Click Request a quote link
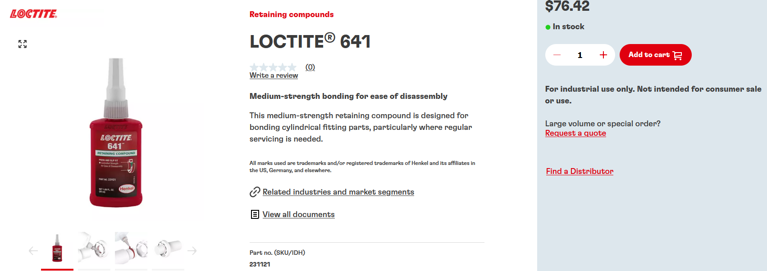 coord(575,133)
